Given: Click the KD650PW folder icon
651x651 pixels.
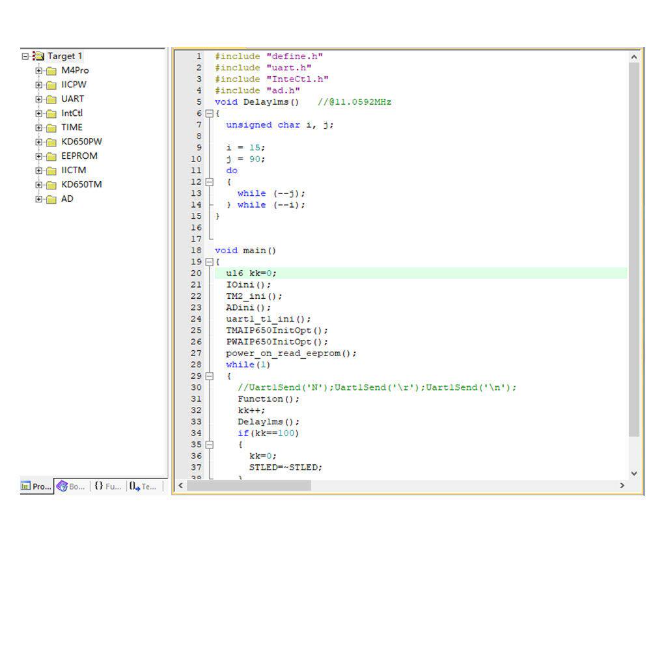Looking at the screenshot, I should point(51,143).
